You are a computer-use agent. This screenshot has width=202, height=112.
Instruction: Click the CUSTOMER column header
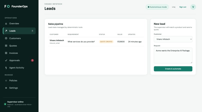(54, 34)
